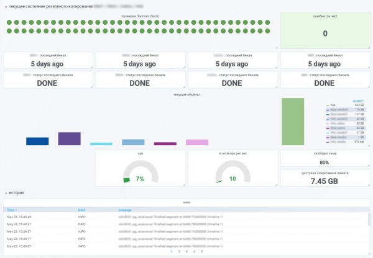Click the tall green free-space bar

coord(293,122)
